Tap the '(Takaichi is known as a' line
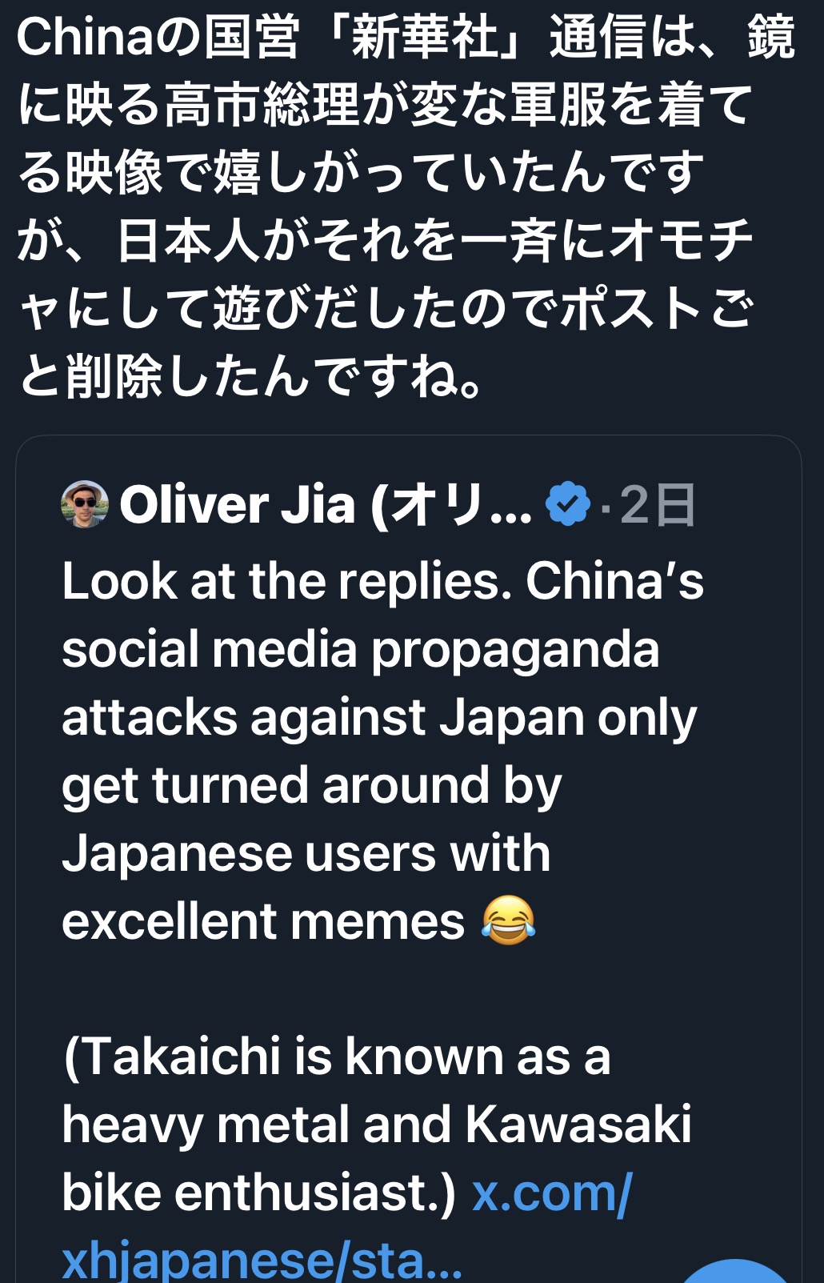This screenshot has width=824, height=1283. click(x=337, y=1056)
